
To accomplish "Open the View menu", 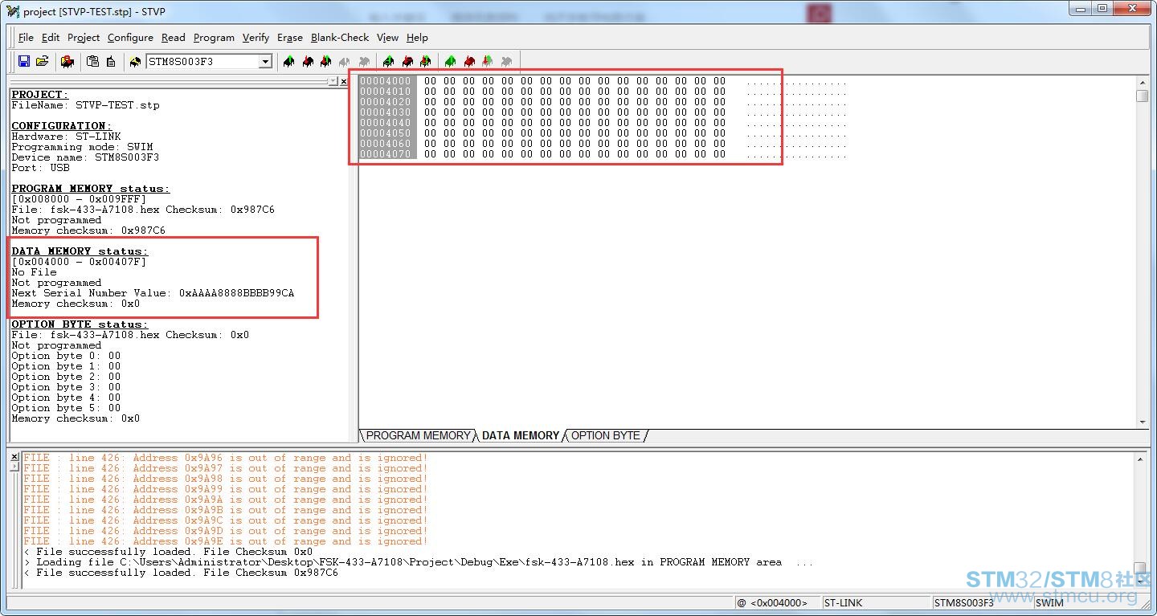I will 387,38.
